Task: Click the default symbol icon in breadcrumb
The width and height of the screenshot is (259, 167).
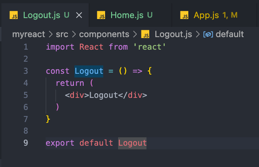Action: [x=208, y=34]
